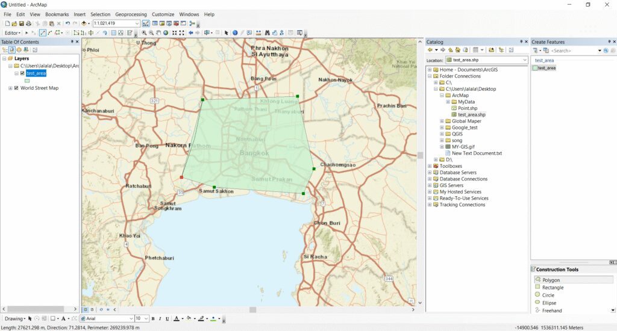The image size is (617, 331).
Task: Select test_area.shp in the Catalog tree
Action: [471, 115]
